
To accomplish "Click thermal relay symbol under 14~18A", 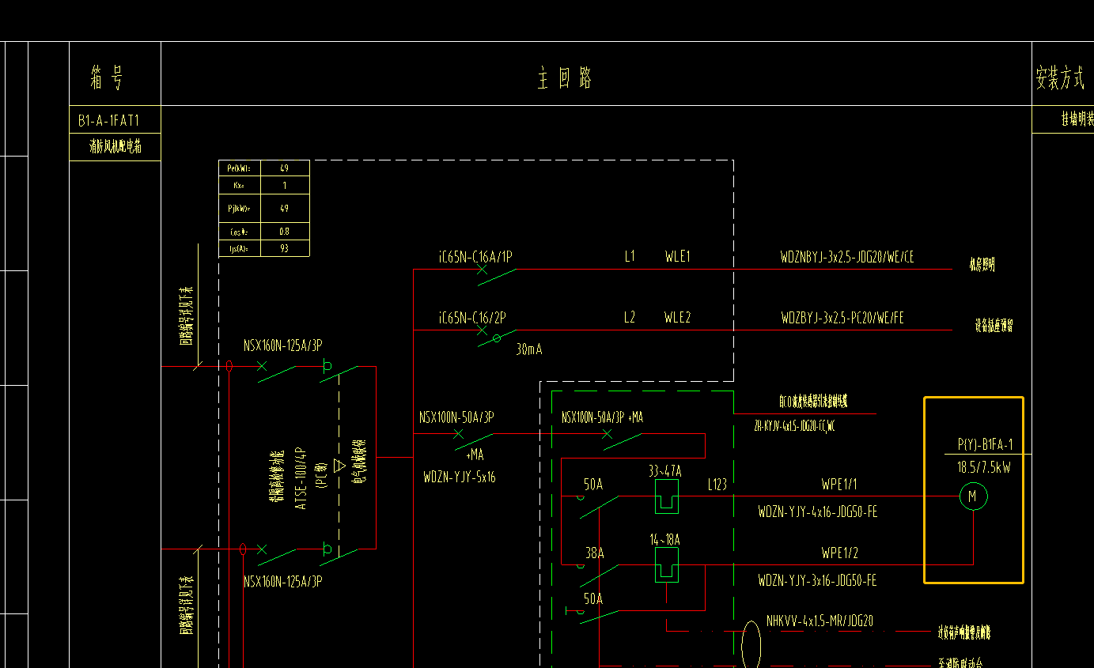I will (x=666, y=564).
